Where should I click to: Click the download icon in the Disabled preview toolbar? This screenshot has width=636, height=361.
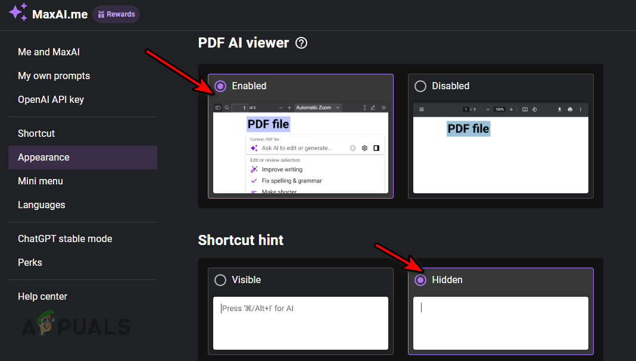tap(560, 109)
